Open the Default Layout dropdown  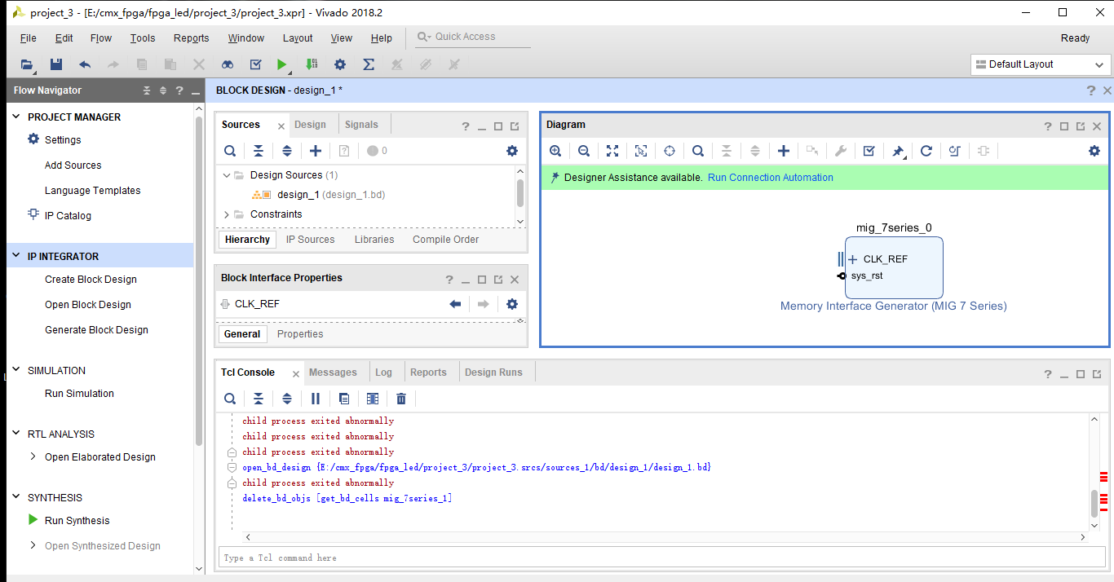[x=1041, y=64]
